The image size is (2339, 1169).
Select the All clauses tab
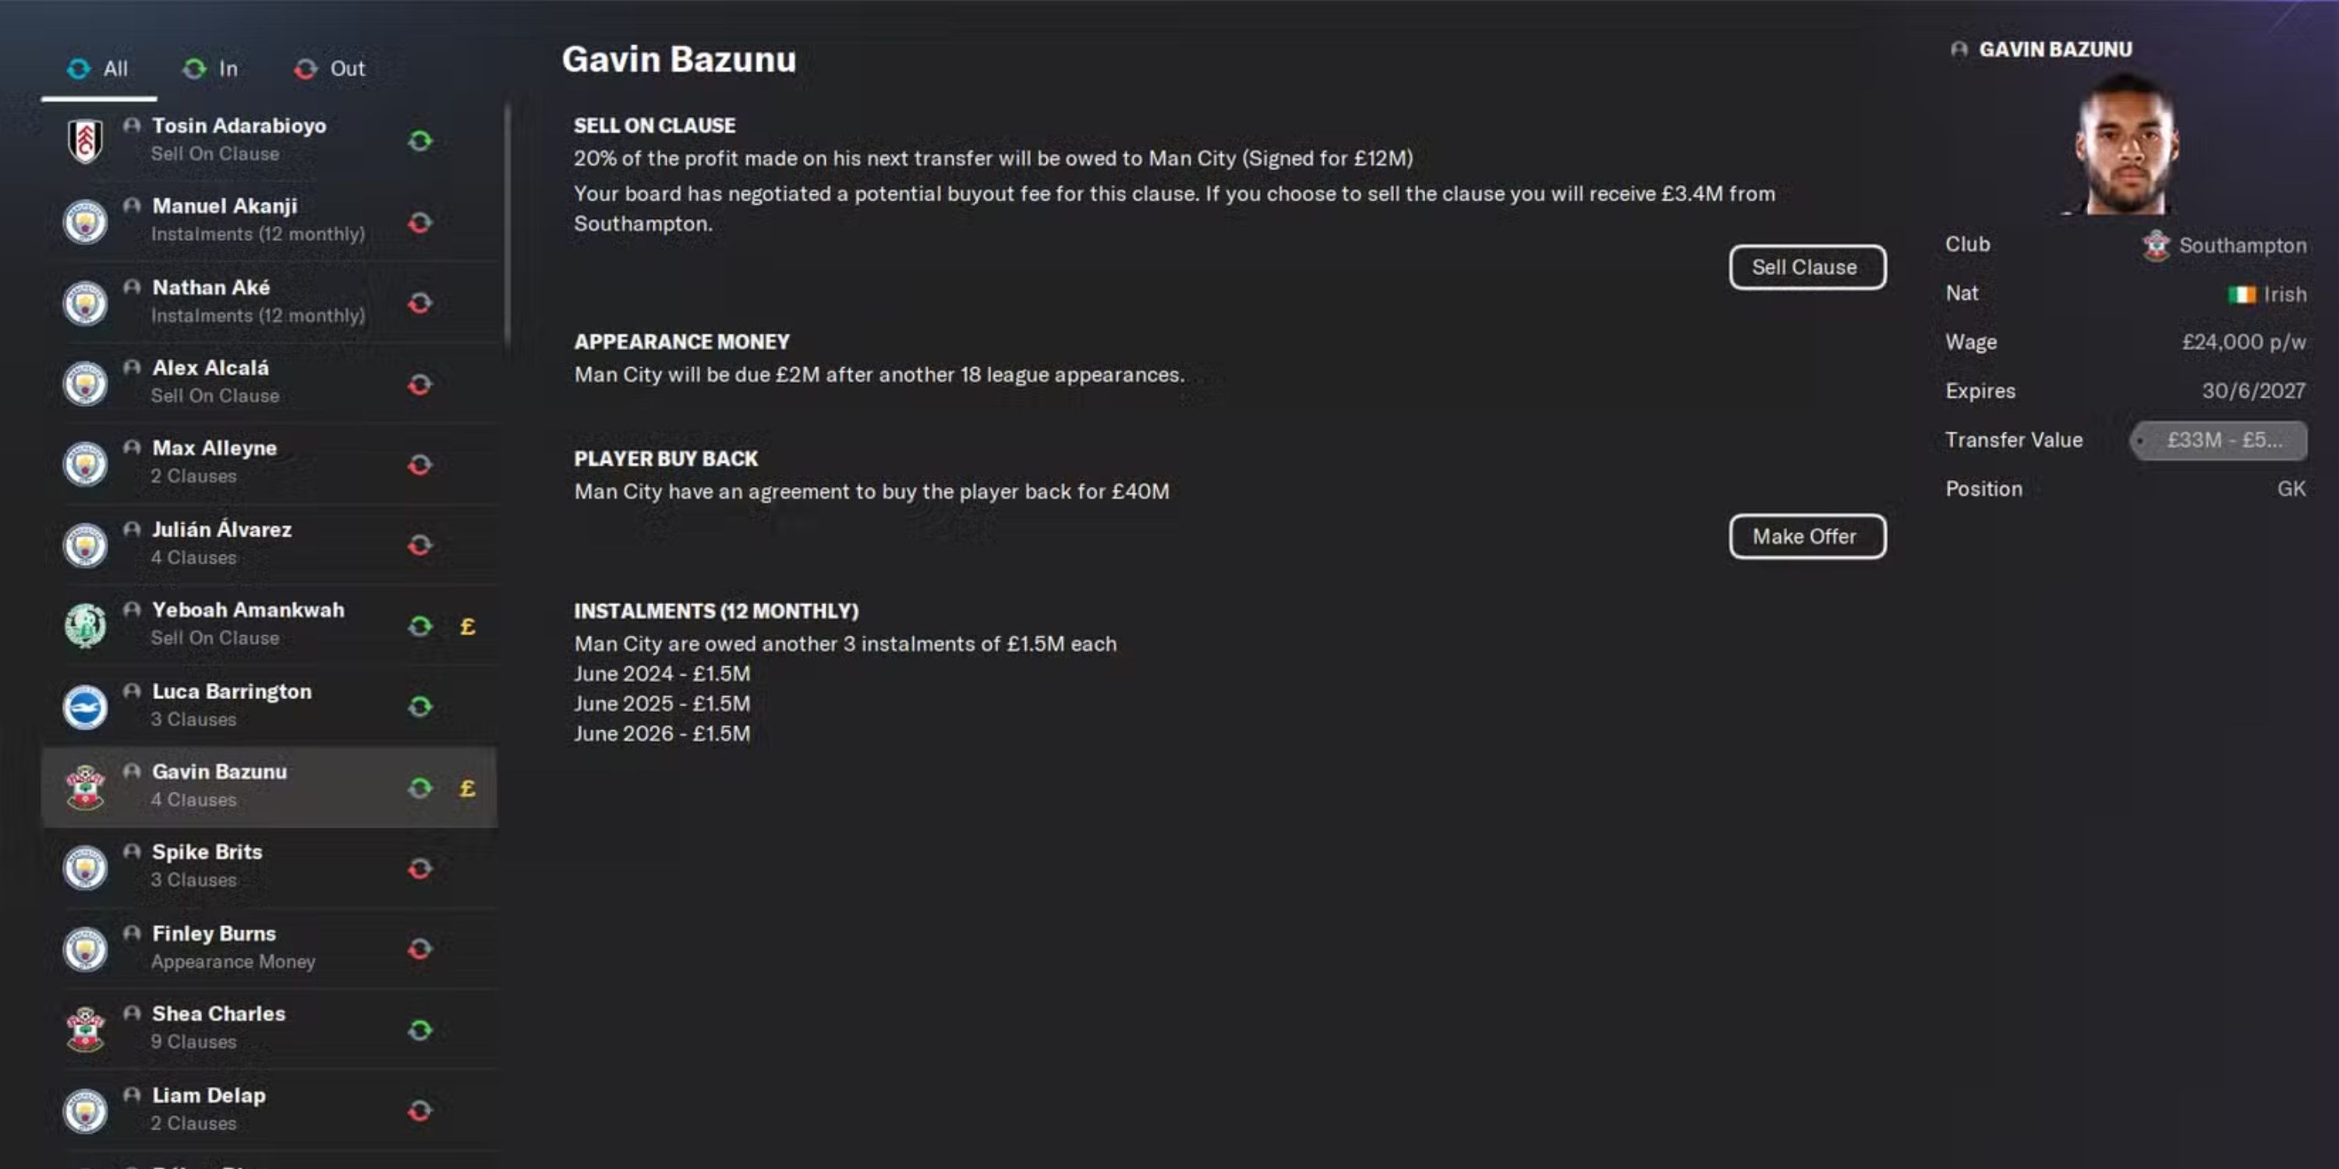98,69
